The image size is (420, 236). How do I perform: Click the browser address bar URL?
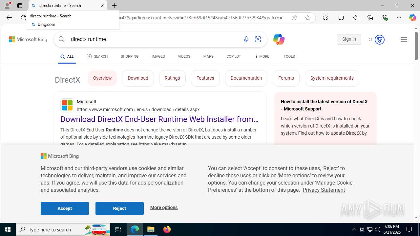[x=202, y=18]
